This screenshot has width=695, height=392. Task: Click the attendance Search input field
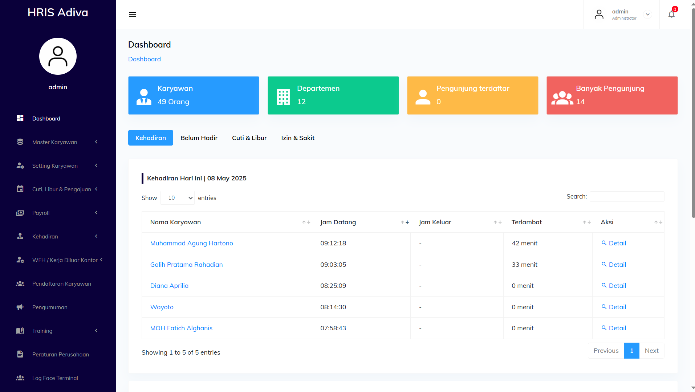pos(627,197)
